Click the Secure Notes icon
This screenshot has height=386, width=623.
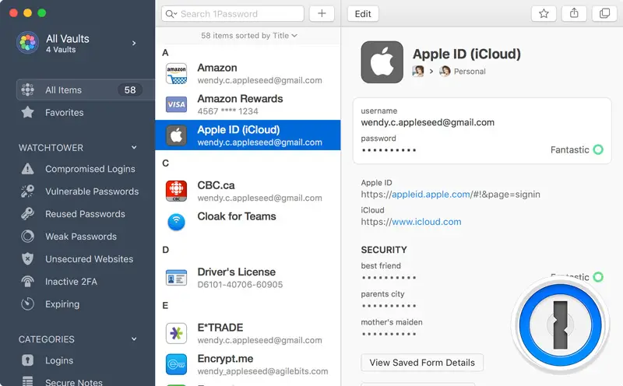(27, 381)
